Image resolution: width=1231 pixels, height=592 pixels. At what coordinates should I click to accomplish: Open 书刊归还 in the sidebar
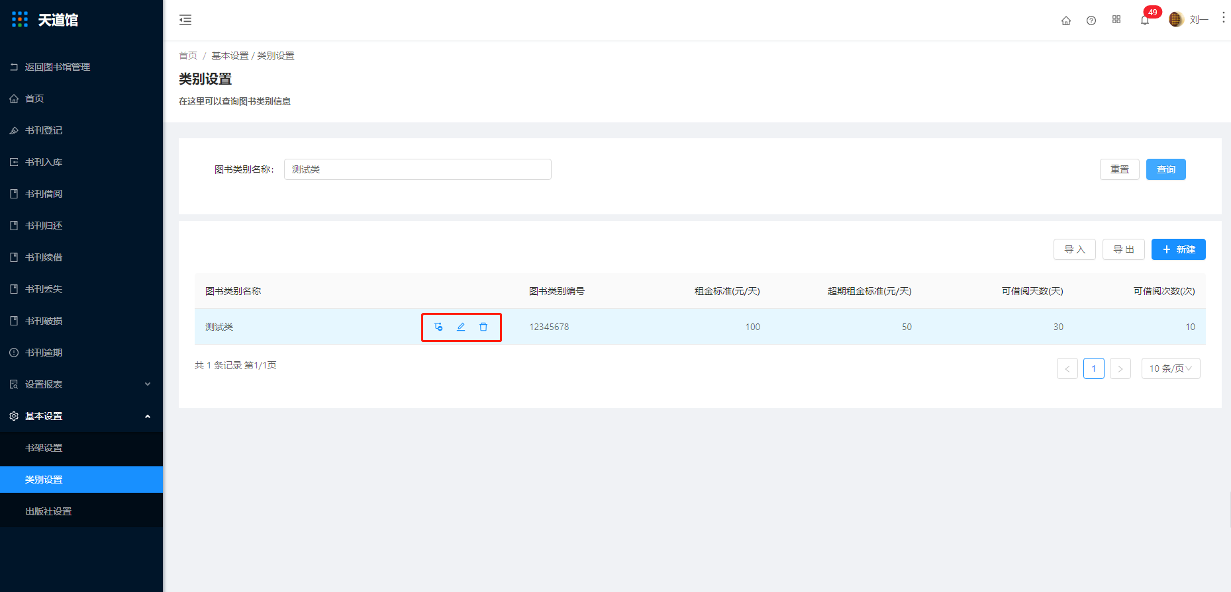click(x=81, y=226)
